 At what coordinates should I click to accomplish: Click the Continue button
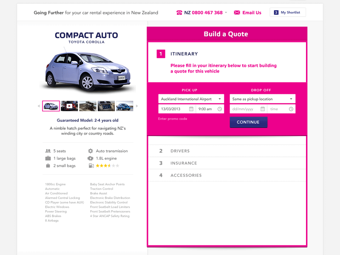[x=249, y=122]
